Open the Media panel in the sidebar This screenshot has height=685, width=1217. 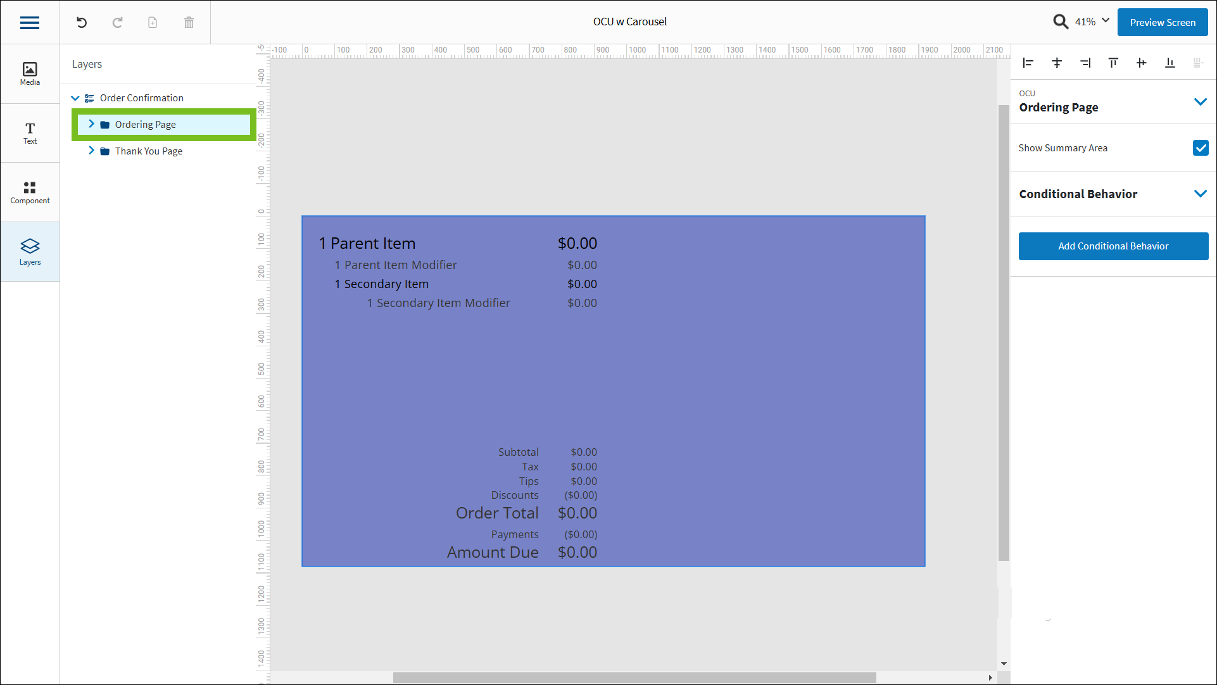point(29,73)
